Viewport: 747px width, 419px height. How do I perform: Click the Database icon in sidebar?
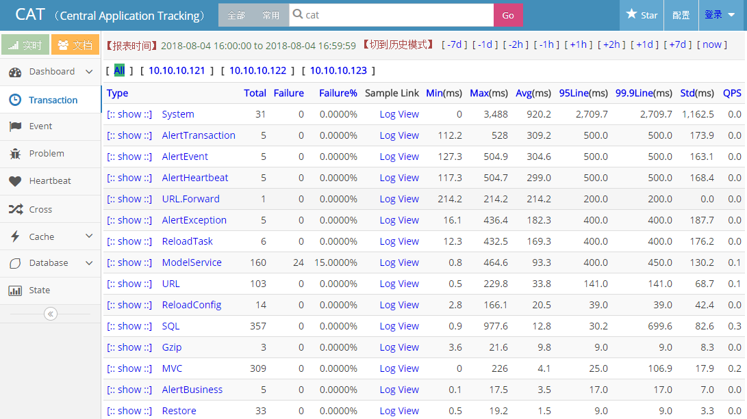pyautogui.click(x=15, y=263)
